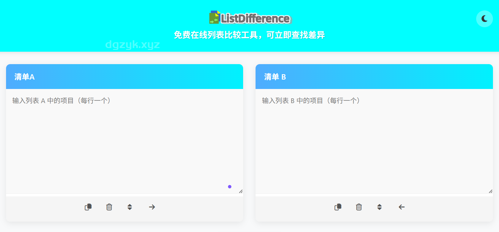Sort the items in List B
The height and width of the screenshot is (232, 499).
379,207
